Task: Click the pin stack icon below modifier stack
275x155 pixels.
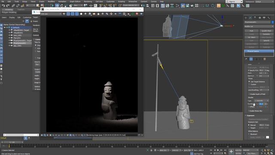Action: click(x=246, y=59)
